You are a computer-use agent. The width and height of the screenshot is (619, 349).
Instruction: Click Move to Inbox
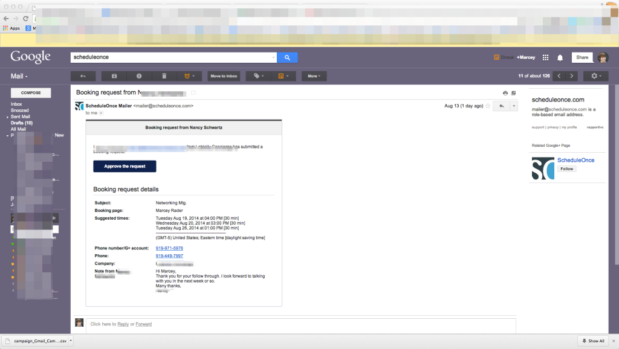point(224,76)
